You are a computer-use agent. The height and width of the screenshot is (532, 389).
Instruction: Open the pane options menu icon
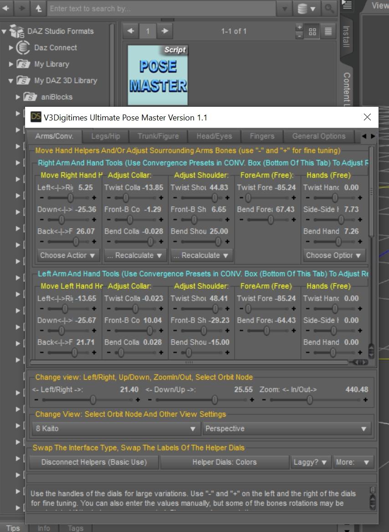[347, 5]
